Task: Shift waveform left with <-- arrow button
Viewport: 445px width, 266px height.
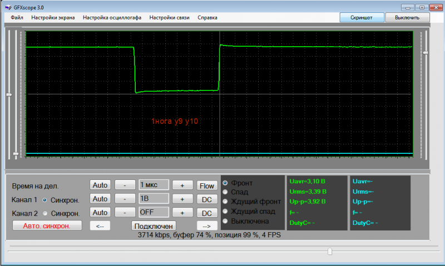Action: coord(100,226)
